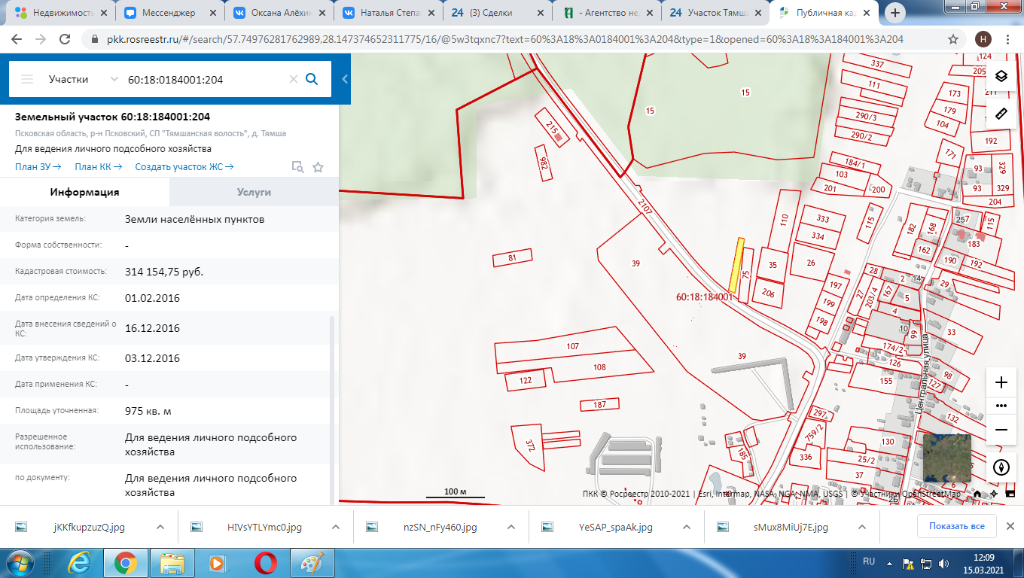This screenshot has height=578, width=1024.
Task: Expand options for sMux8MiUj7E.jpg download
Action: (x=862, y=527)
